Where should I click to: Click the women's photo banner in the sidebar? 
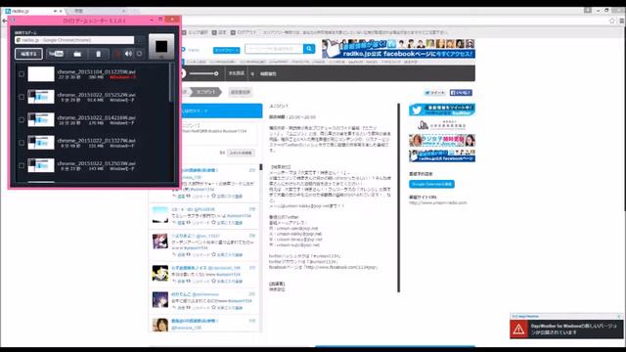coord(442,141)
